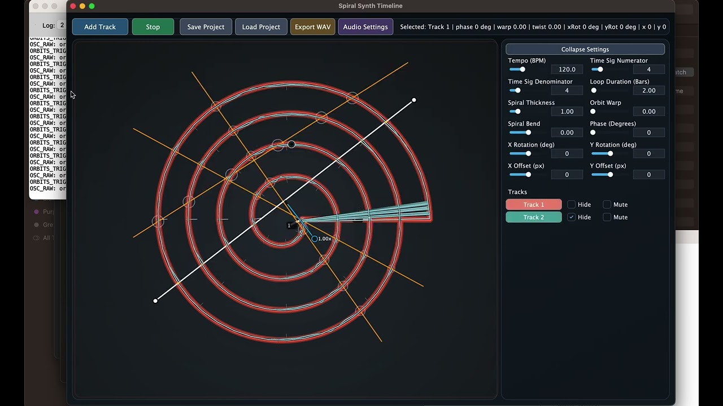
Task: Click the X Rotation value field
Action: click(x=567, y=153)
